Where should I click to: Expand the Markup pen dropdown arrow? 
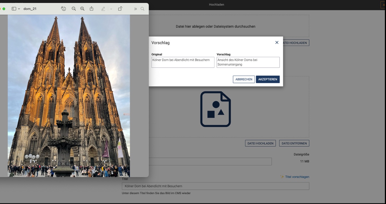tap(111, 9)
